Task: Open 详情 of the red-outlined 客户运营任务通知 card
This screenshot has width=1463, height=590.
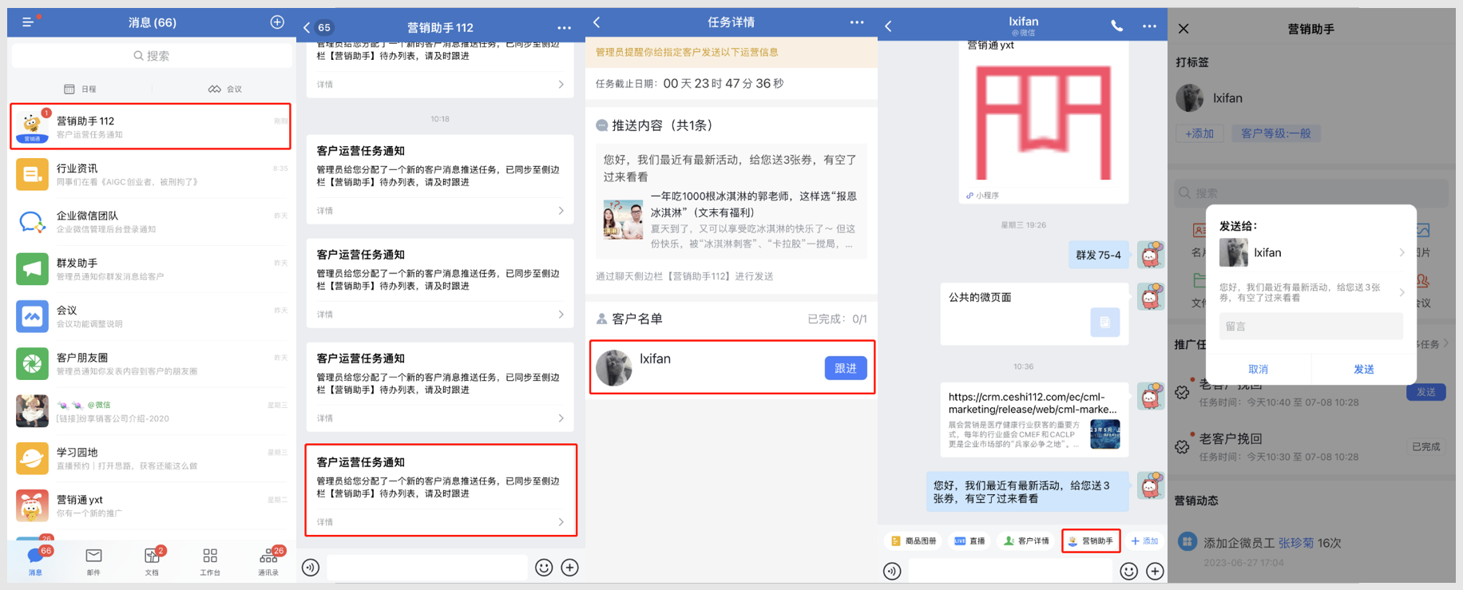Action: point(441,522)
